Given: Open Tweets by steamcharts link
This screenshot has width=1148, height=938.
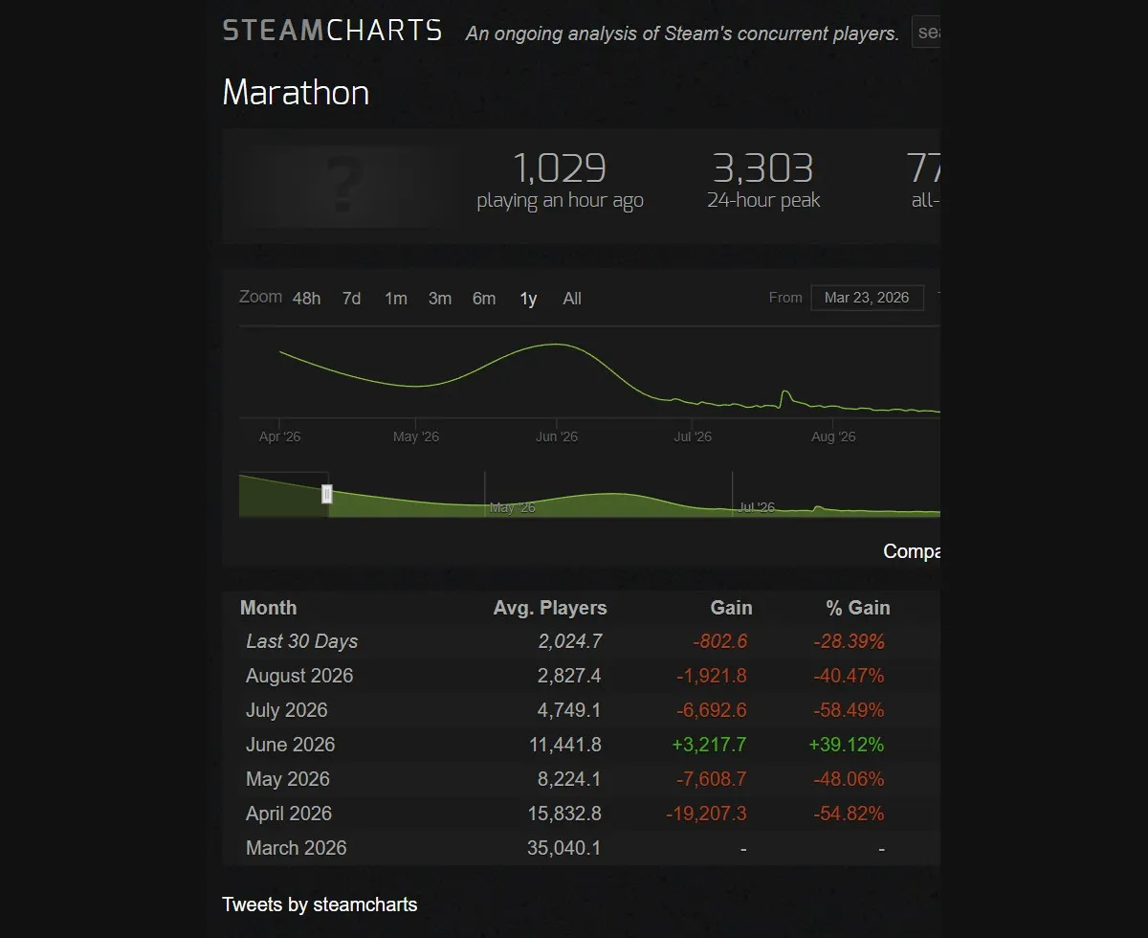Looking at the screenshot, I should [x=320, y=904].
